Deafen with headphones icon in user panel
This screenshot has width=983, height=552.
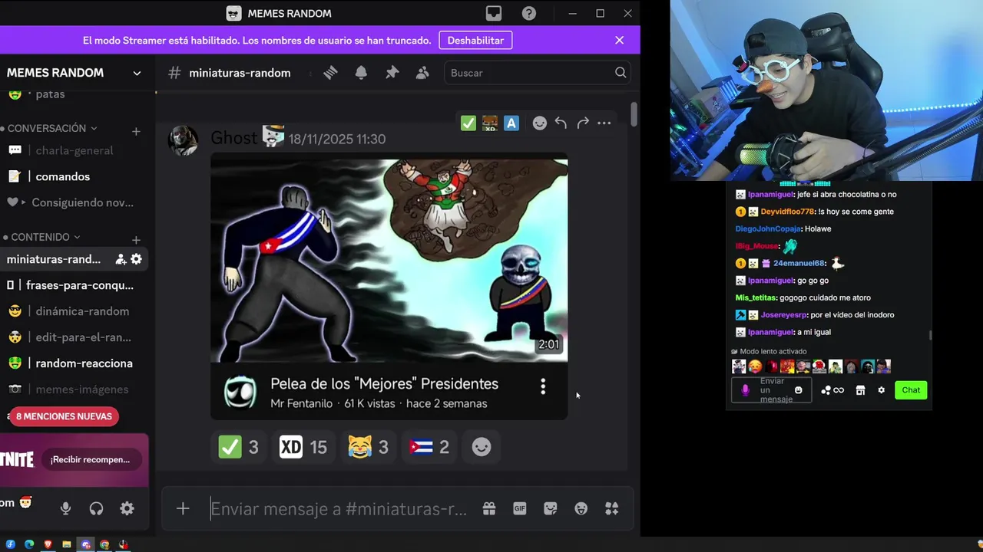[96, 508]
